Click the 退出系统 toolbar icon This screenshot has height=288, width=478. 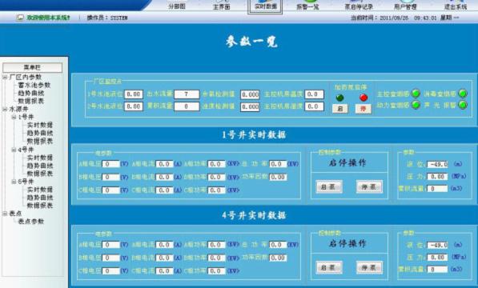coord(456,5)
